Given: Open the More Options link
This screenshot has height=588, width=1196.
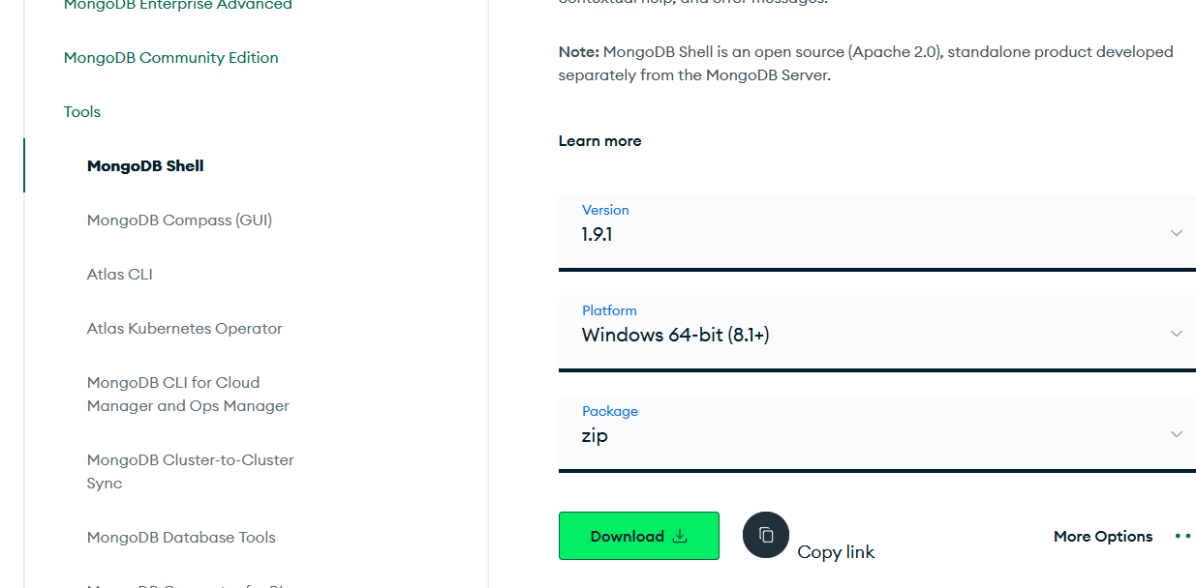Looking at the screenshot, I should point(1103,536).
